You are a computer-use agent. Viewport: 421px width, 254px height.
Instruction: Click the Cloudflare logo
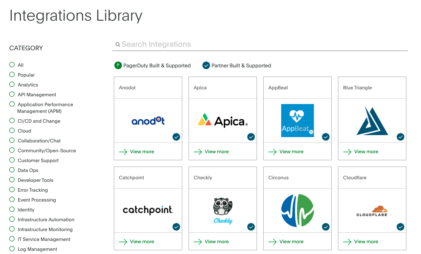pyautogui.click(x=372, y=210)
